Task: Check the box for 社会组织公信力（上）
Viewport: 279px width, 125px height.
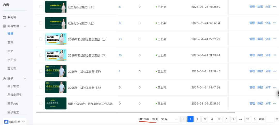Action: click(41, 23)
